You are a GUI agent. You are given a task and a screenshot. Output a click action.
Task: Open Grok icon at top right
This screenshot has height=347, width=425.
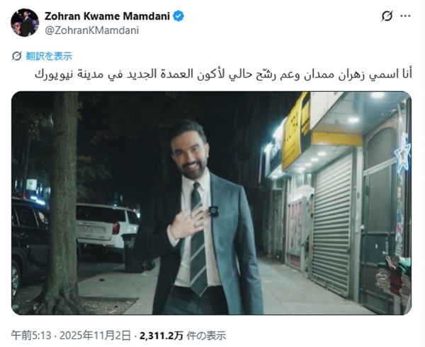point(387,16)
